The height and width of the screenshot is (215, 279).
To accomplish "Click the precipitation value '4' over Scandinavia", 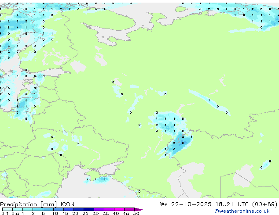I will [x=18, y=28].
